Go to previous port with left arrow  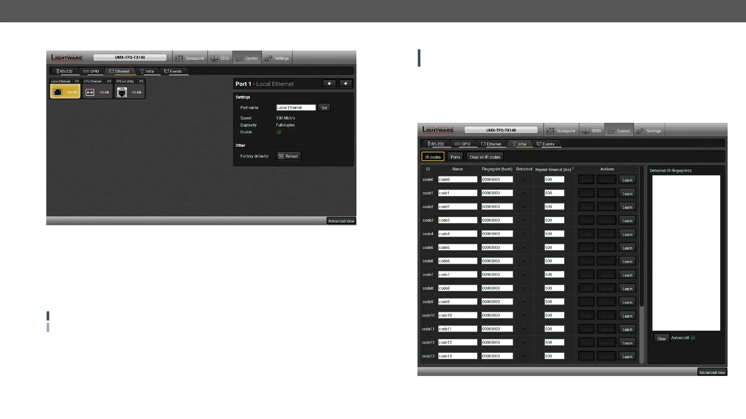[x=329, y=83]
